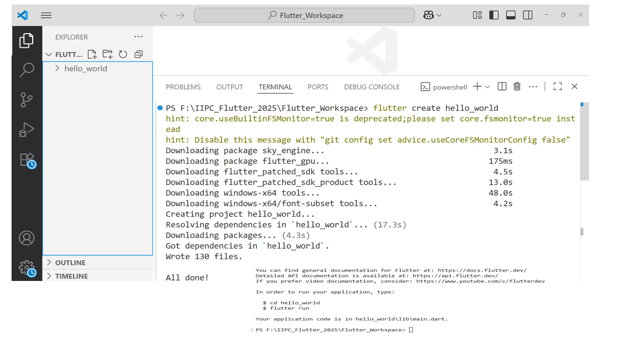The image size is (619, 348).
Task: Toggle the bottom panel visibility
Action: 510,15
